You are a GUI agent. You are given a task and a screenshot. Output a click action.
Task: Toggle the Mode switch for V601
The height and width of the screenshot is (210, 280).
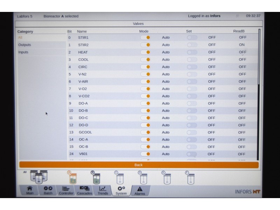click(145, 154)
